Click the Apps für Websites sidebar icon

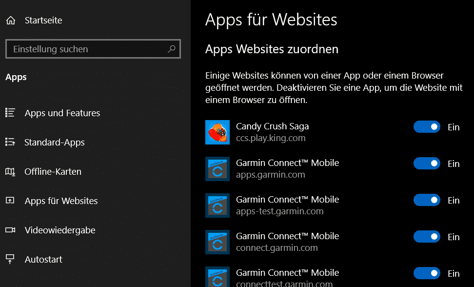pos(10,201)
